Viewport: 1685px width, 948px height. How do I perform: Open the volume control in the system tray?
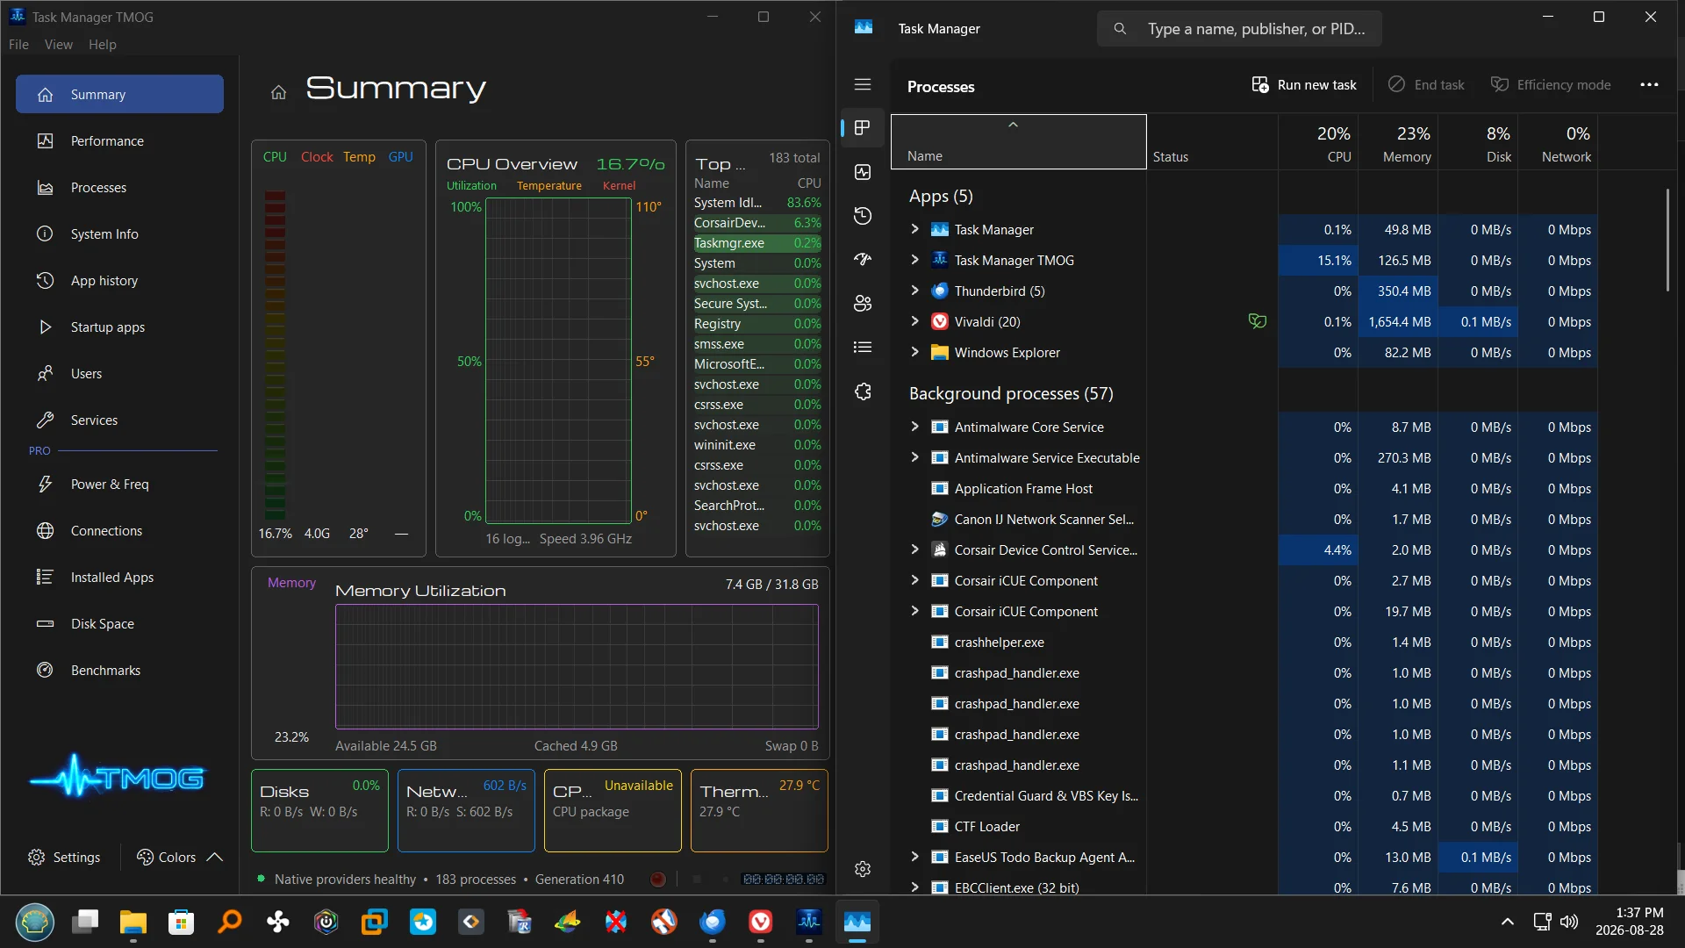pos(1569,922)
